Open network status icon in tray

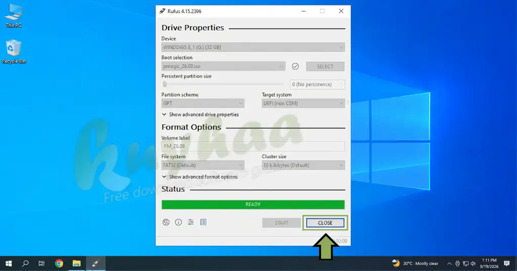tap(466, 263)
